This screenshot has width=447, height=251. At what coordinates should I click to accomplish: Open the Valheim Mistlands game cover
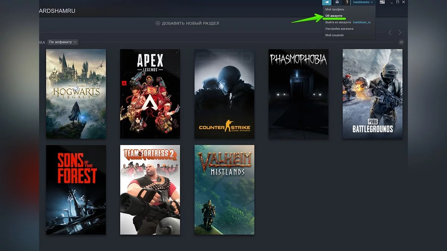pyautogui.click(x=225, y=190)
